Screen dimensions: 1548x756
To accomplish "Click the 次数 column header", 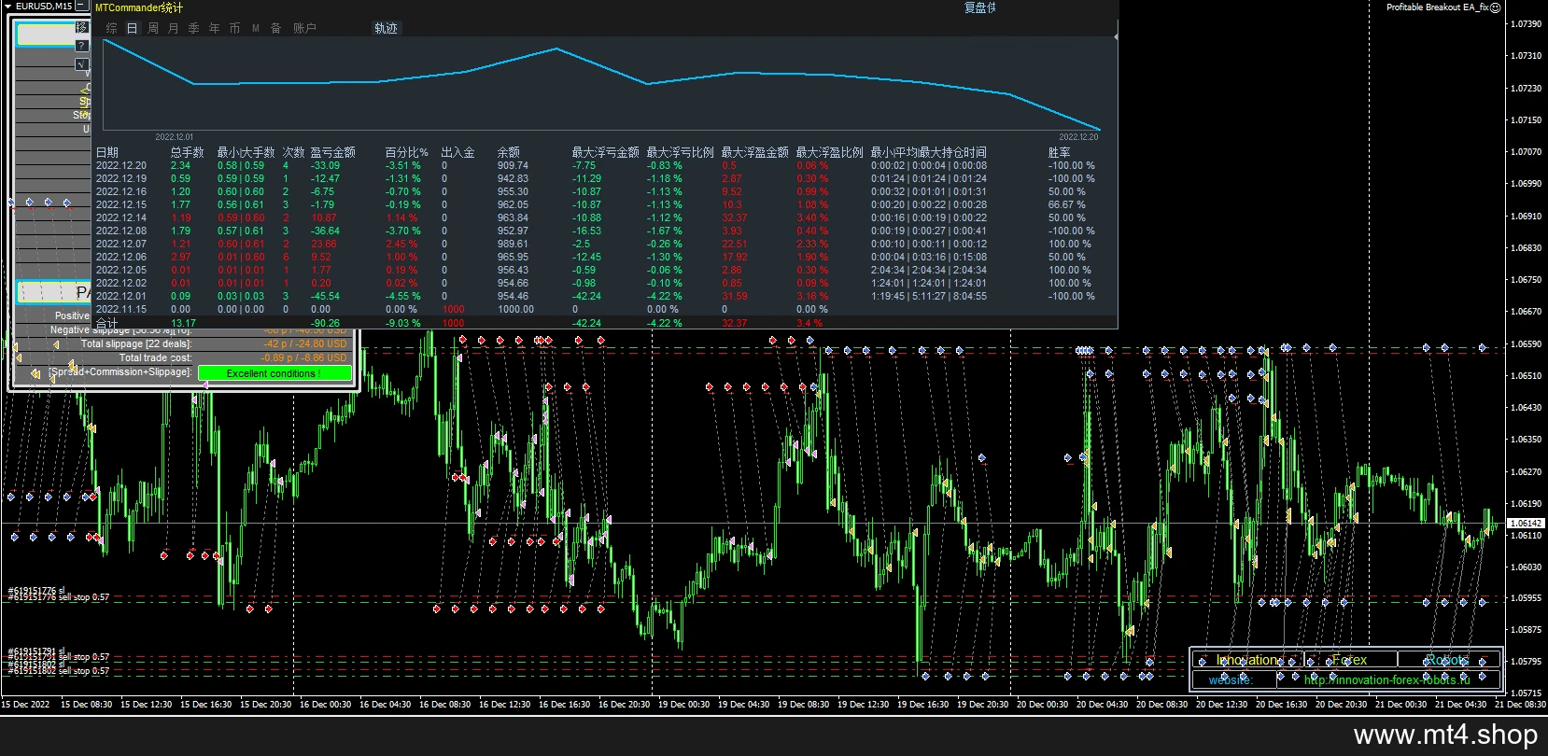I will tap(293, 152).
